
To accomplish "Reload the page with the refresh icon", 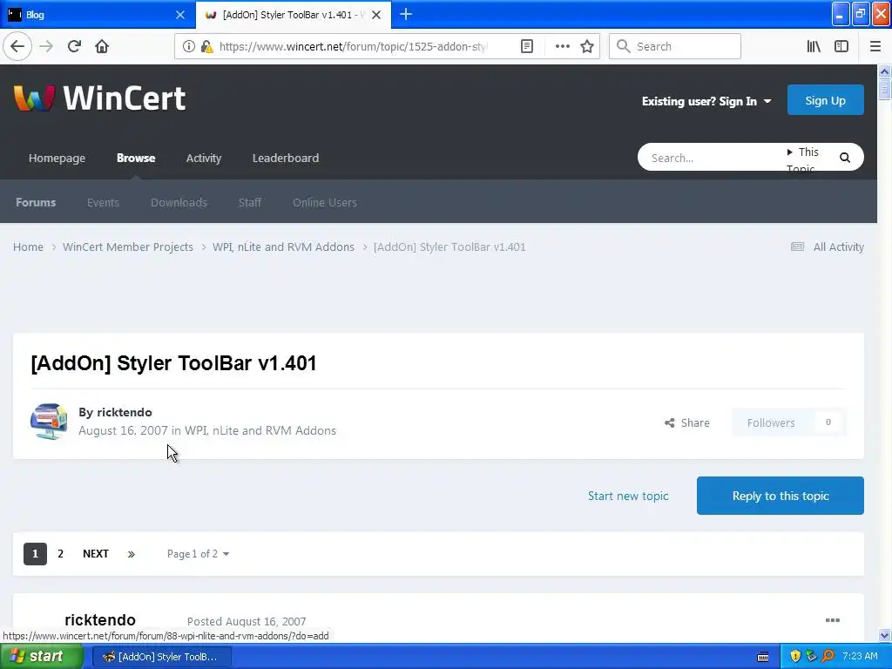I will pos(74,46).
